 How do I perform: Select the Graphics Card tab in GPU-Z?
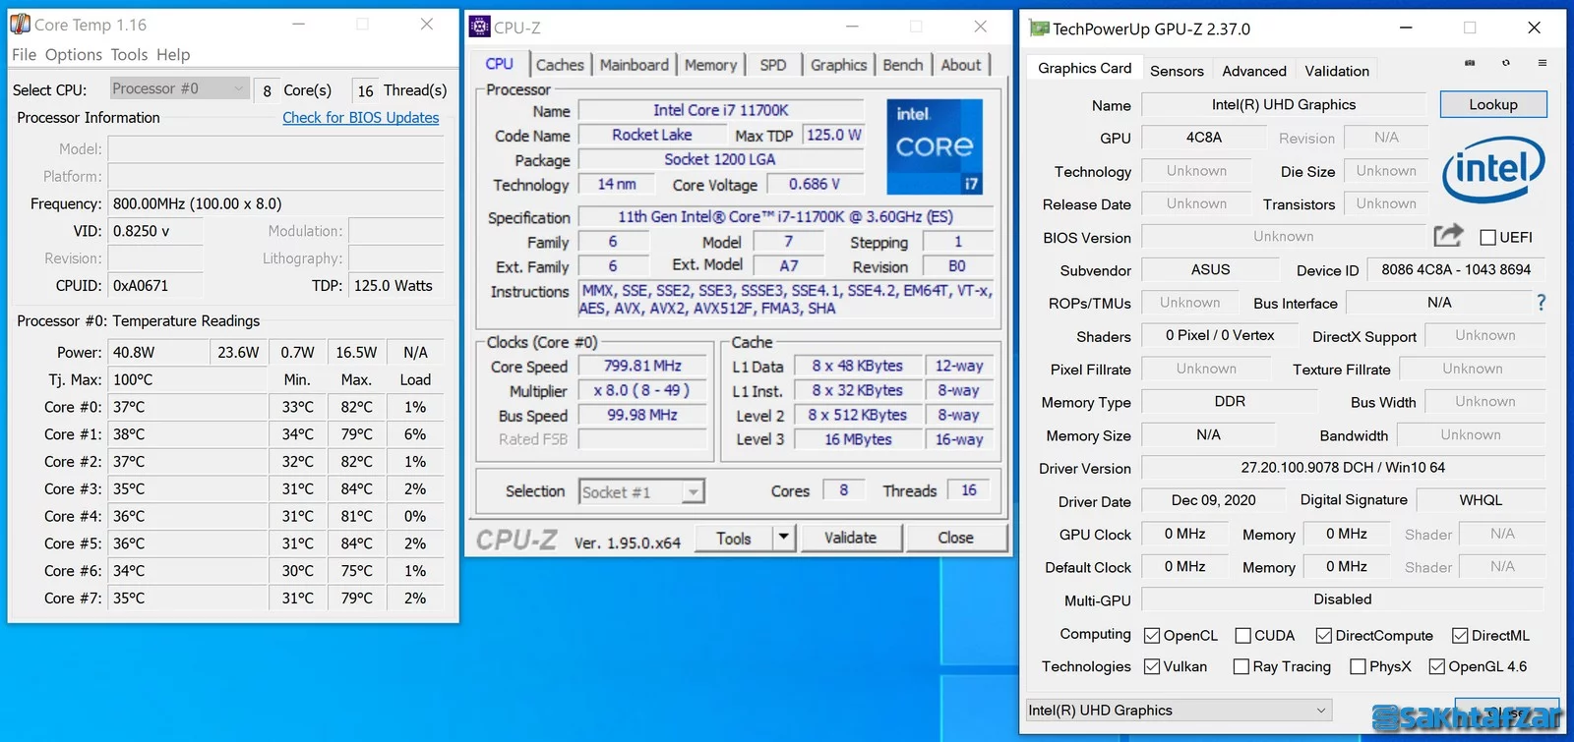1085,69
